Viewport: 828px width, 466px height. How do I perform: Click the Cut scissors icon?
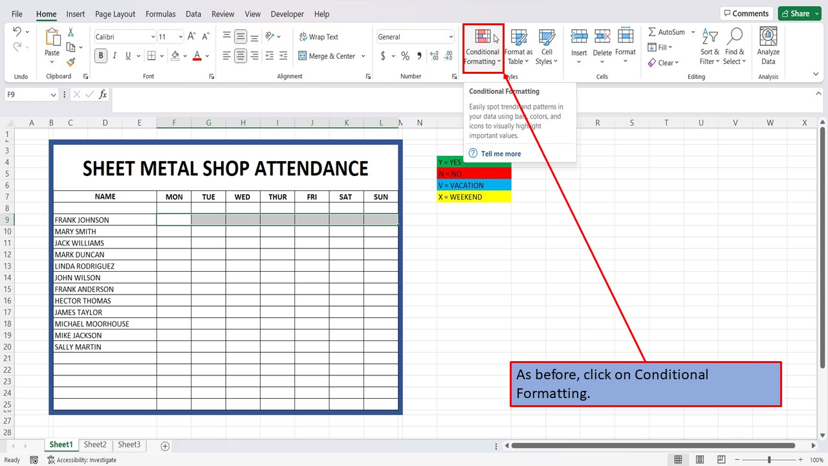(71, 32)
